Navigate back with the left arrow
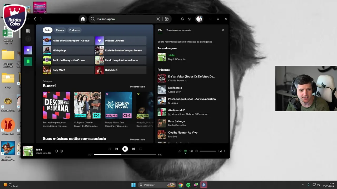Screen dimensions: 337x189 point(35,19)
